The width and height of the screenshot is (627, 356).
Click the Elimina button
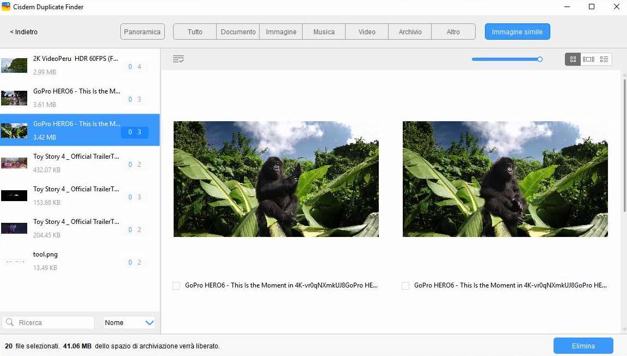(583, 346)
